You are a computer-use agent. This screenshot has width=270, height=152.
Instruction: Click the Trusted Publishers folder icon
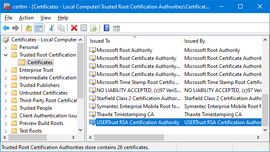pos(14,85)
